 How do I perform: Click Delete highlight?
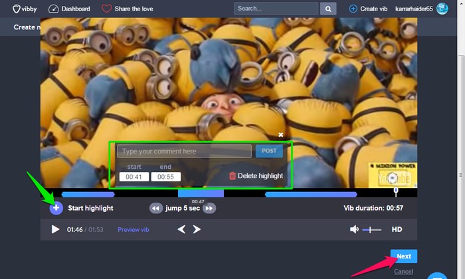pyautogui.click(x=256, y=176)
